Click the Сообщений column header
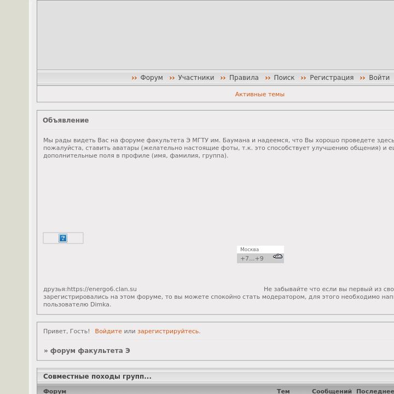394x394 pixels. click(332, 391)
